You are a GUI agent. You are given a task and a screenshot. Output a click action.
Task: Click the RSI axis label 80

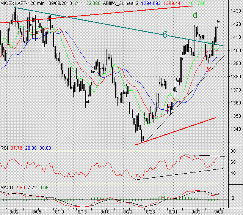point(233,151)
